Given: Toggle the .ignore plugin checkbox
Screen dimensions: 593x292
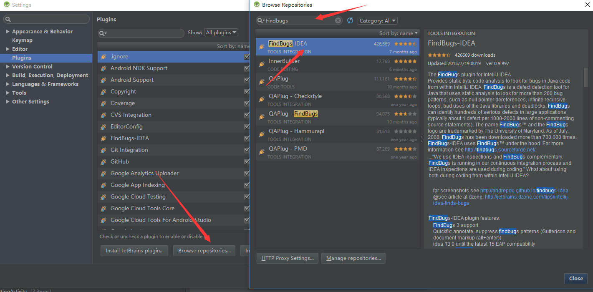Looking at the screenshot, I should click(247, 57).
